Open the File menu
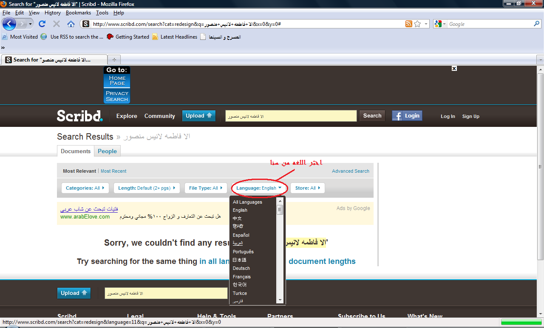Viewport: 544px width, 328px height. [x=6, y=13]
